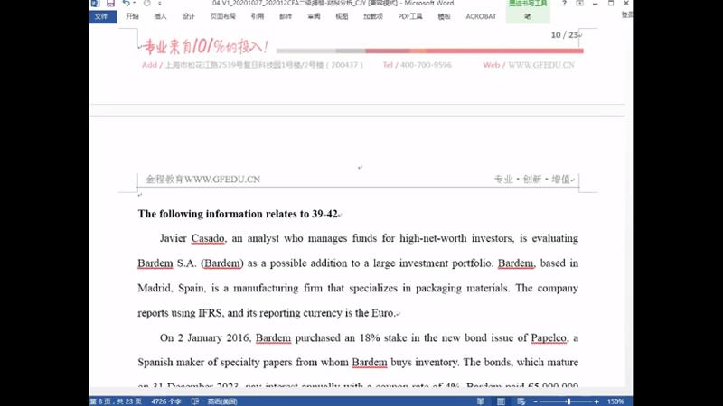The height and width of the screenshot is (406, 723).
Task: Click the page count '第 8 页, 共 23 页' indicator
Action: tap(116, 401)
